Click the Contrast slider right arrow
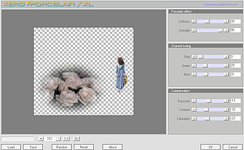 [226, 110]
